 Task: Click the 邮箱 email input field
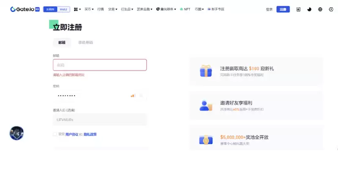coord(100,65)
